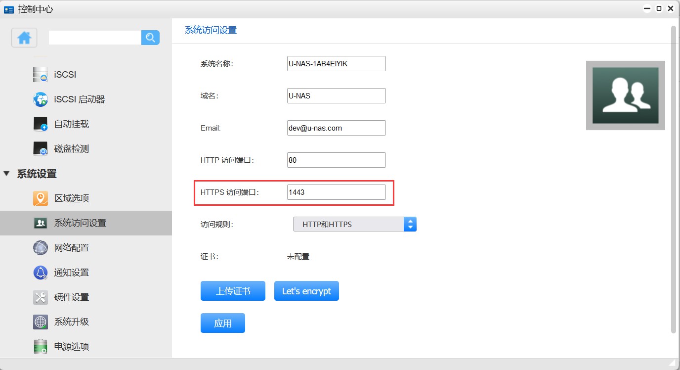Open iSCSI 启动器 globe icon
Viewport: 680px width, 370px height.
tap(41, 99)
